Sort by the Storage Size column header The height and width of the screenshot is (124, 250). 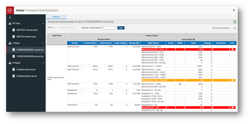click(134, 43)
